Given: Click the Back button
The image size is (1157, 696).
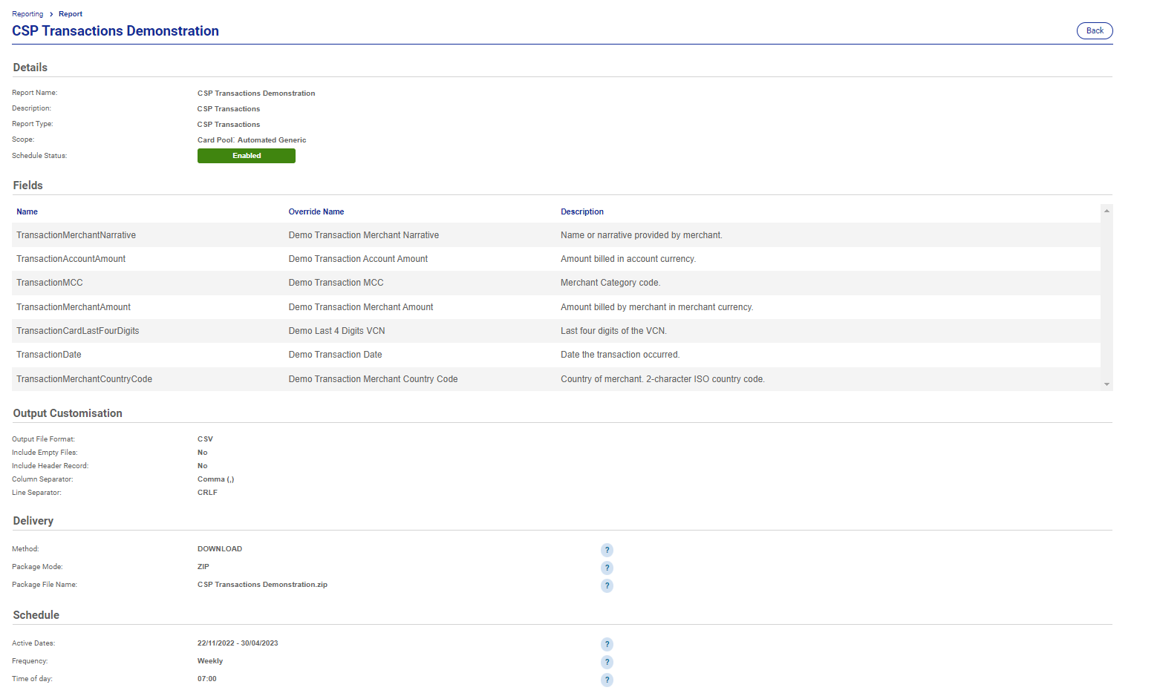Looking at the screenshot, I should pyautogui.click(x=1095, y=30).
